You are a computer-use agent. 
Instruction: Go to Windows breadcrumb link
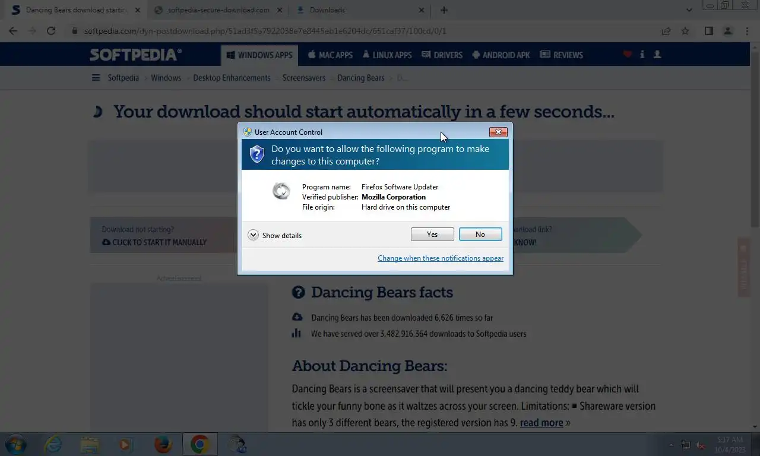point(166,78)
